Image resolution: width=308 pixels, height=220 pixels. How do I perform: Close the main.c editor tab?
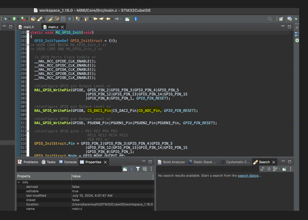coord(63,27)
